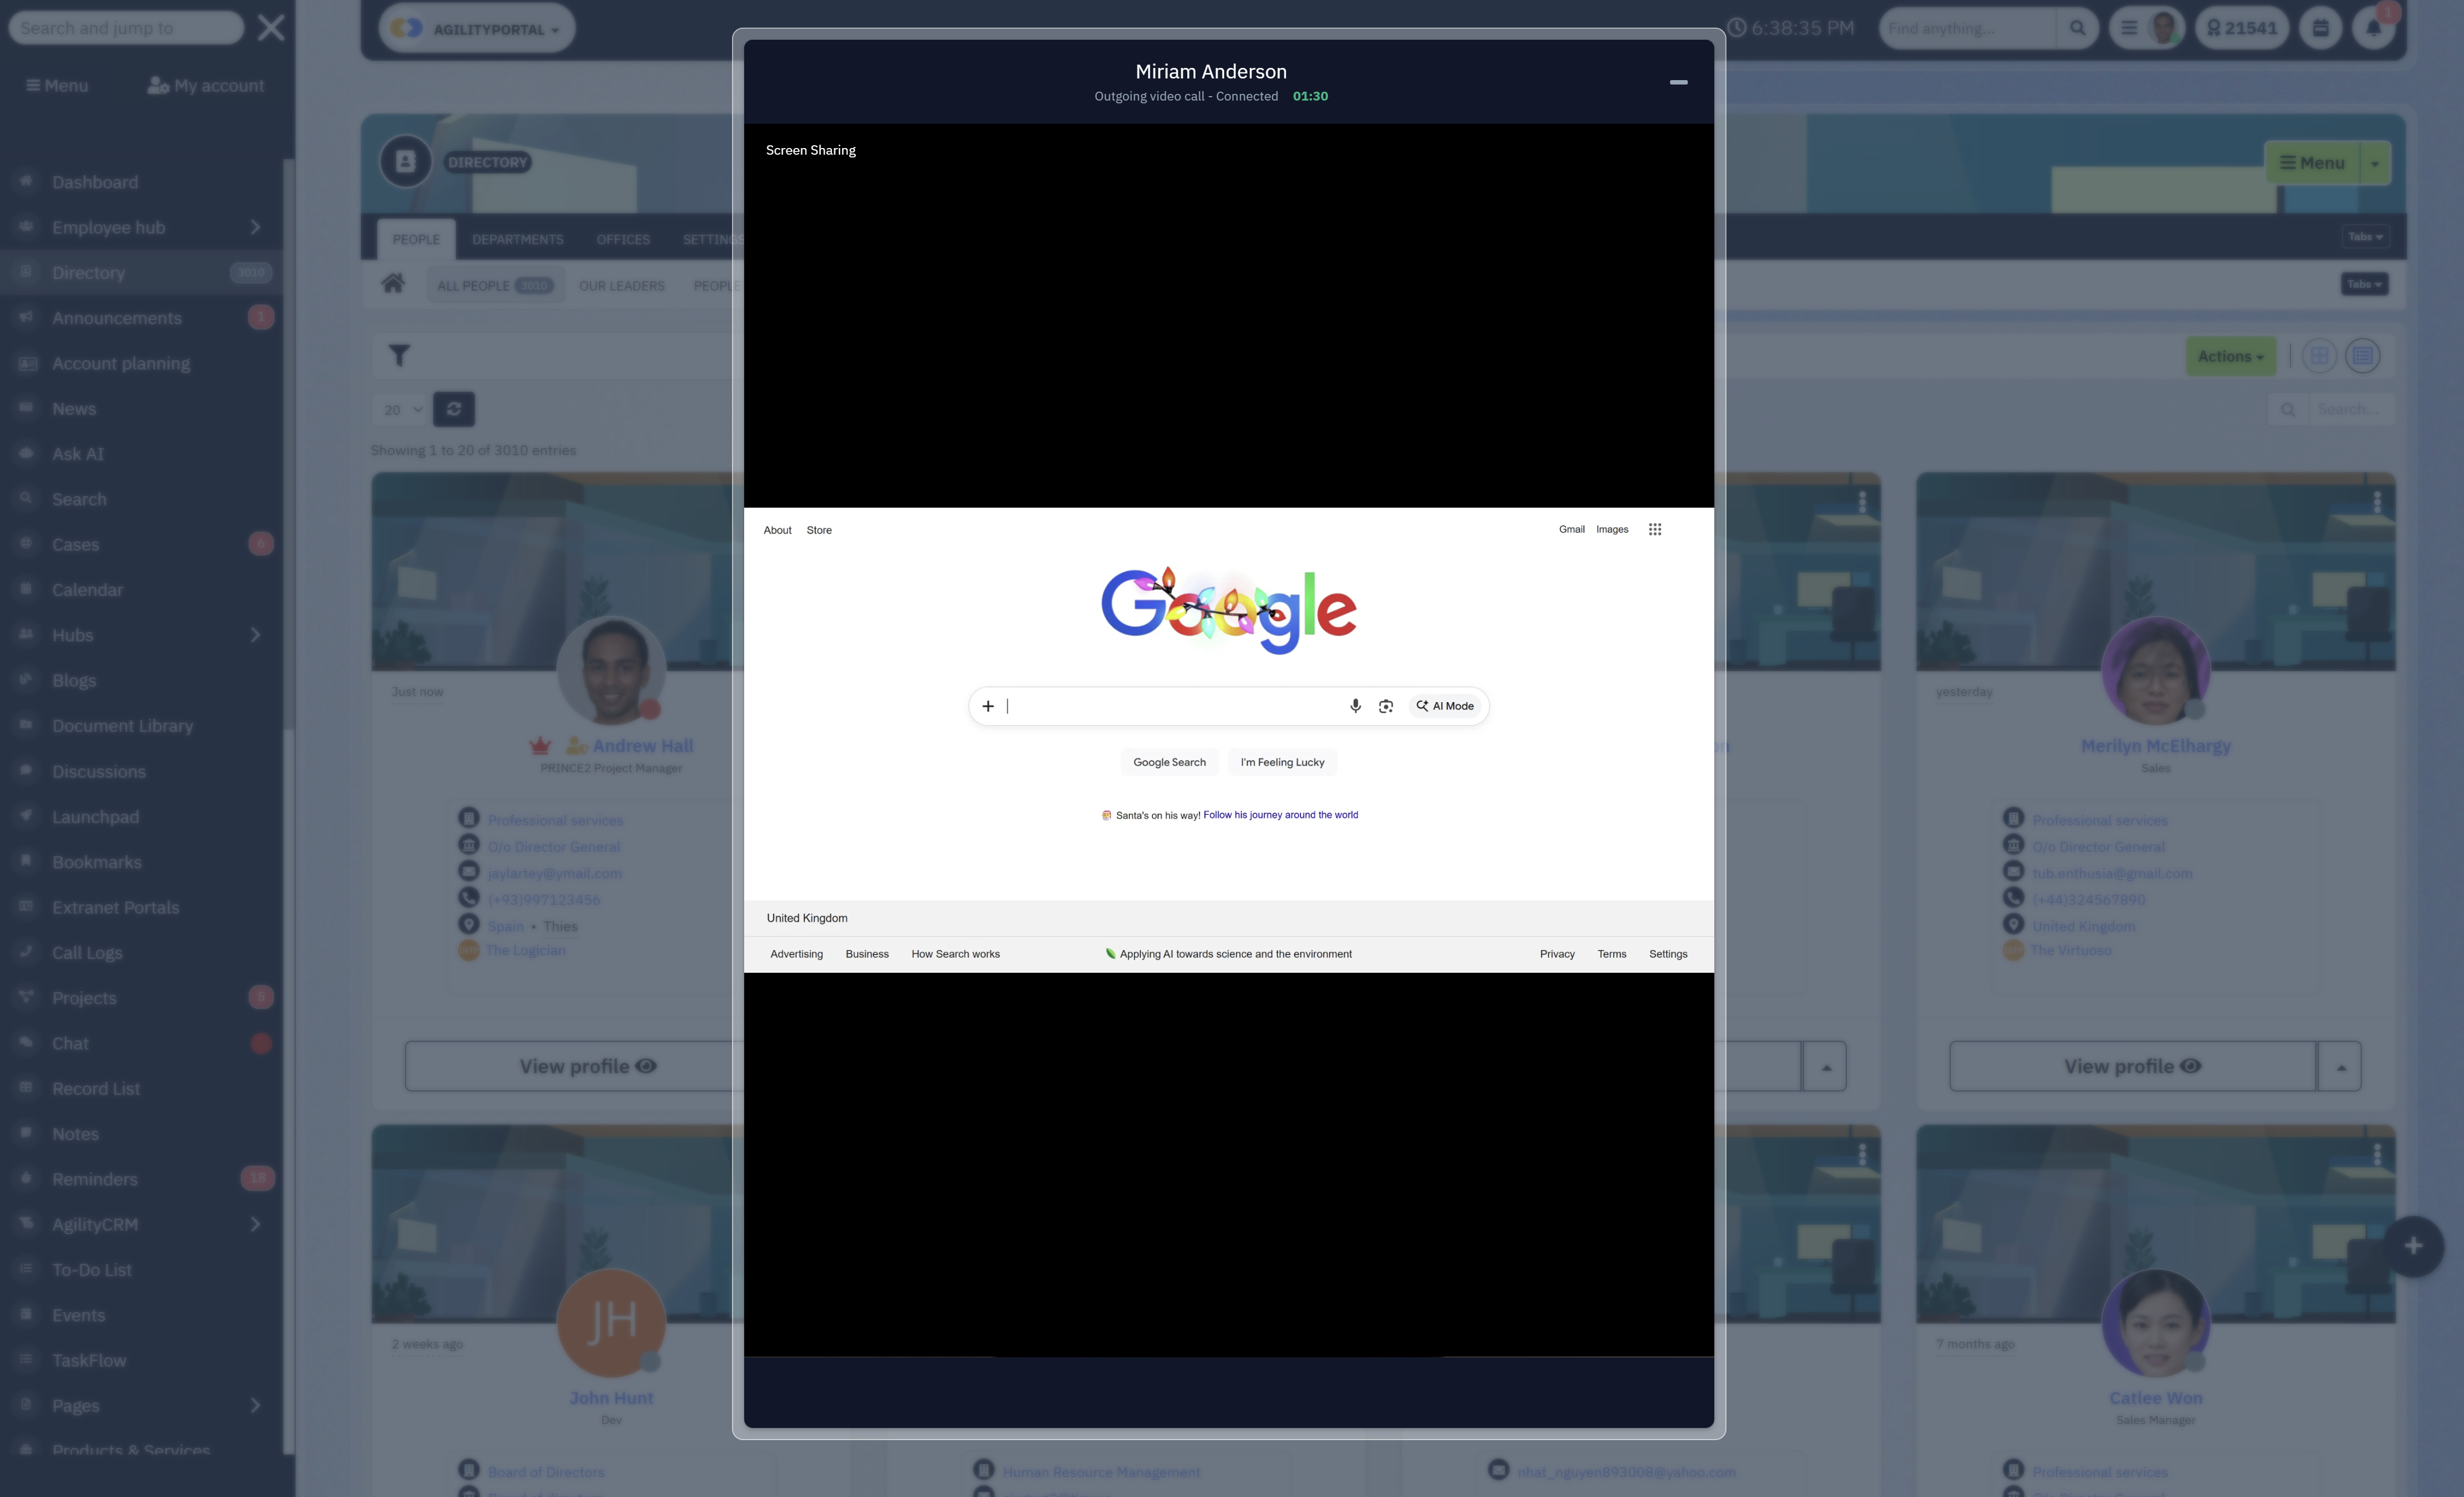Switch to the DEPARTMENTS tab
This screenshot has width=2464, height=1497.
518,239
